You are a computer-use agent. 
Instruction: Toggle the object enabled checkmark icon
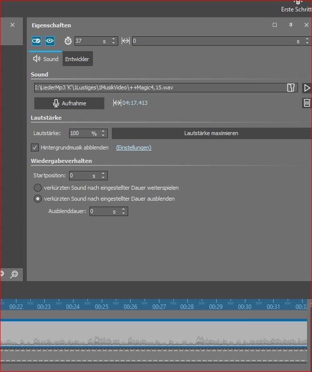click(x=36, y=41)
